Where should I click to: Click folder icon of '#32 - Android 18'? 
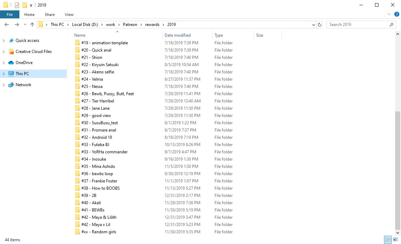77,137
